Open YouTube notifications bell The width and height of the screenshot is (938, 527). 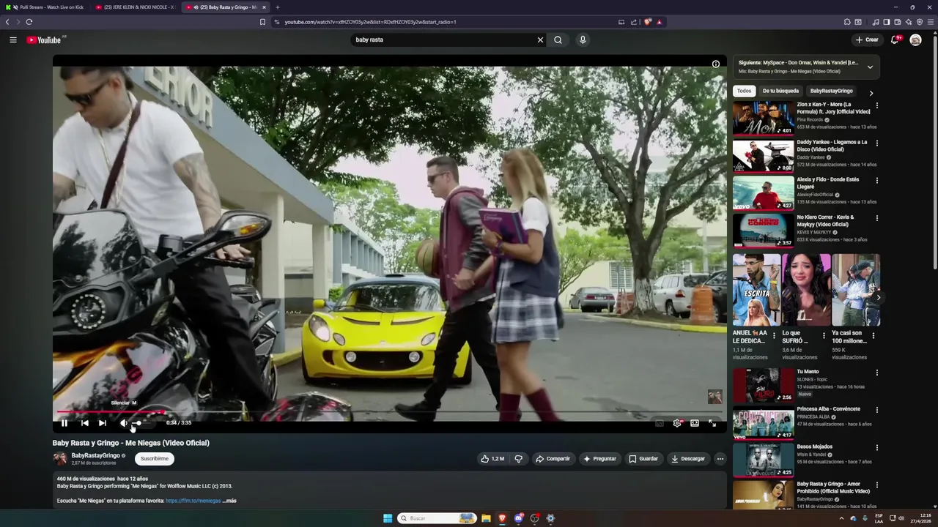(895, 40)
